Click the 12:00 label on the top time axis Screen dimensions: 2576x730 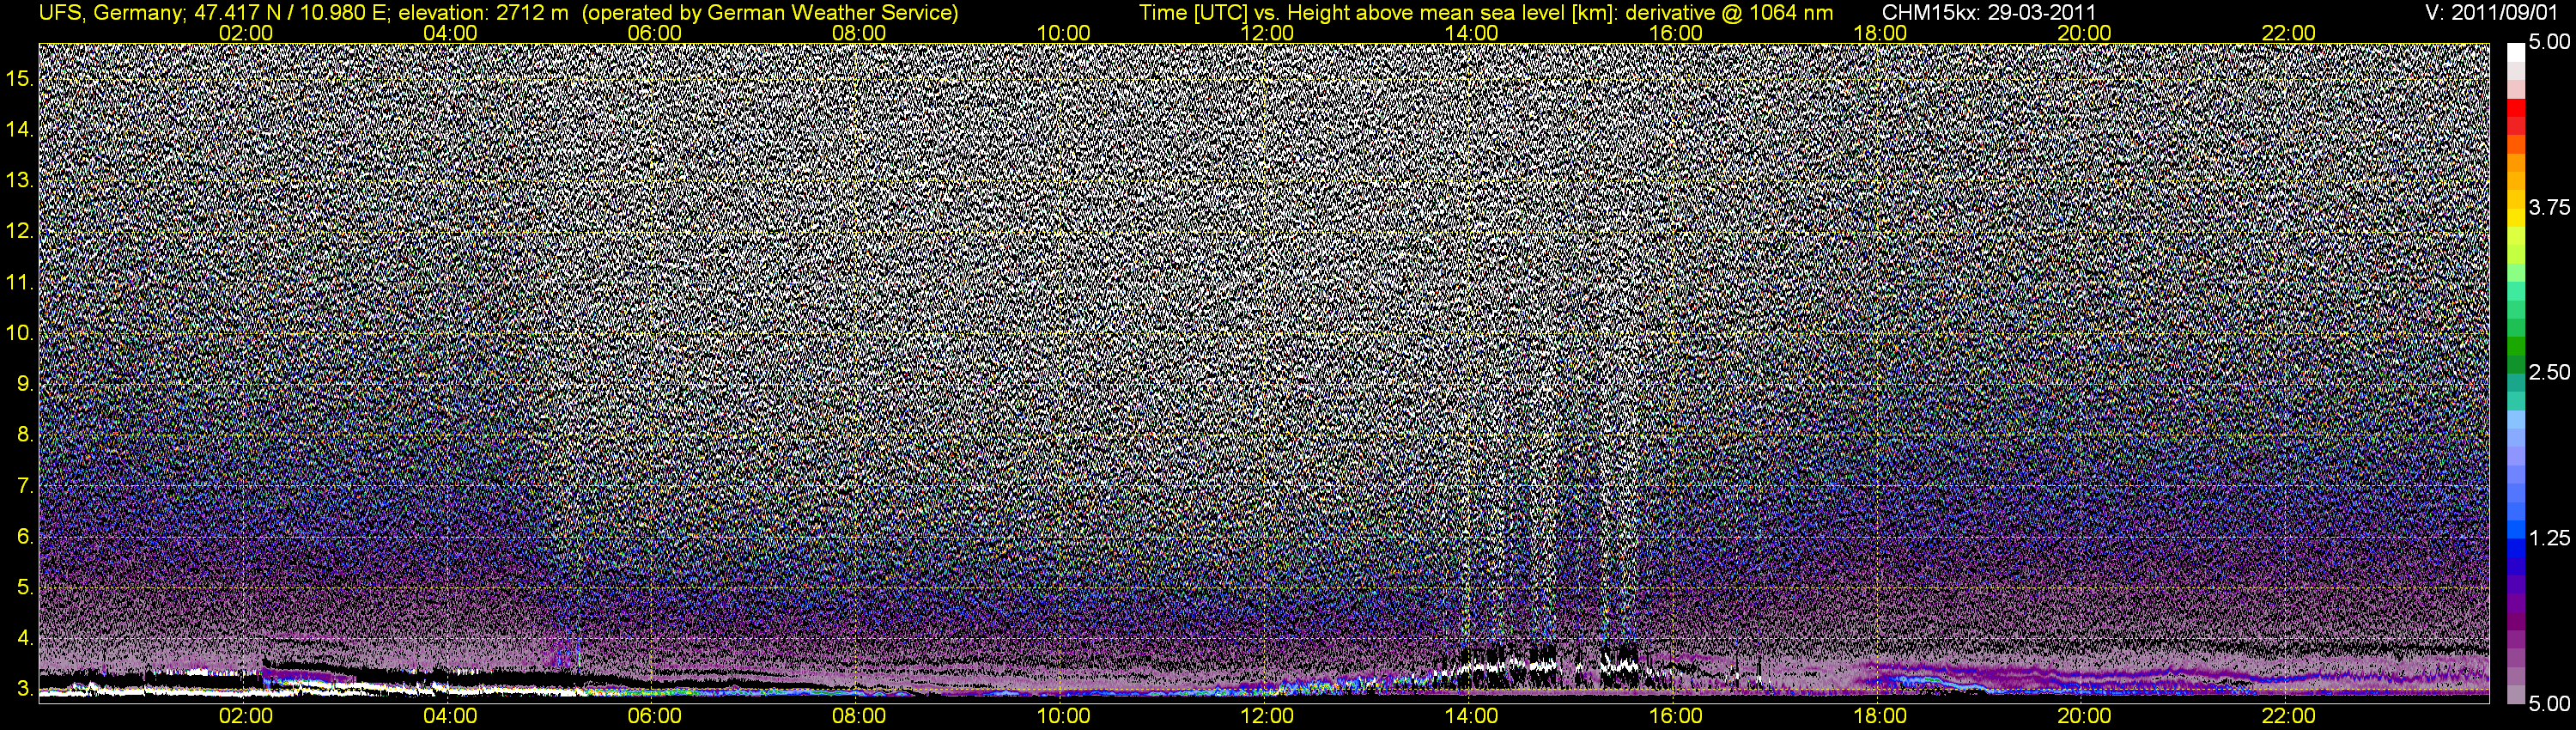pos(1267,33)
